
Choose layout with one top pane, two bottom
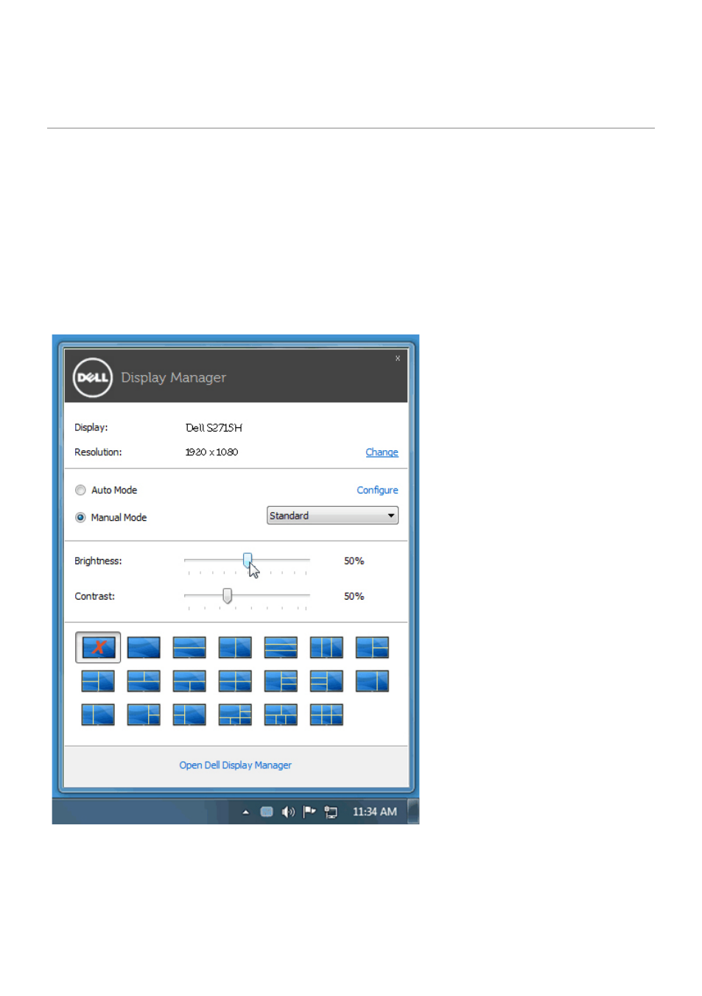click(x=189, y=681)
